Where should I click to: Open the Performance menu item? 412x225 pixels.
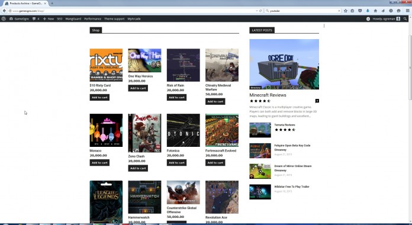coord(92,19)
